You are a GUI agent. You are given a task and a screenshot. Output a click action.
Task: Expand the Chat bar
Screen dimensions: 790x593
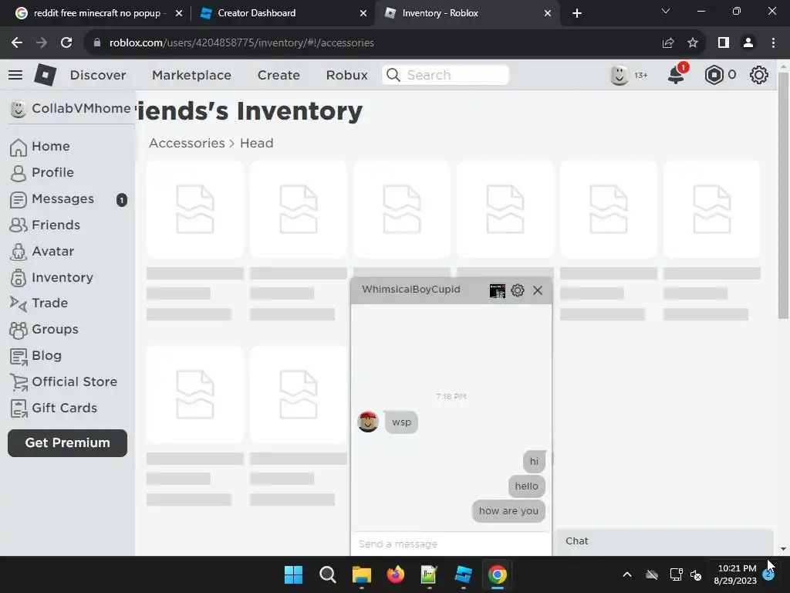coord(664,541)
